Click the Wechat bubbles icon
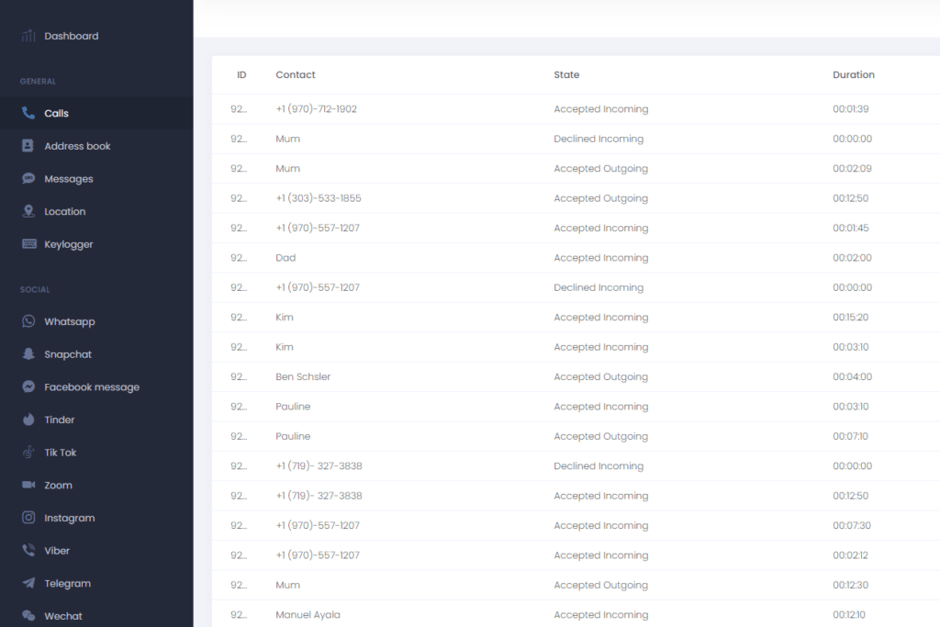The height and width of the screenshot is (627, 940). pyautogui.click(x=28, y=615)
